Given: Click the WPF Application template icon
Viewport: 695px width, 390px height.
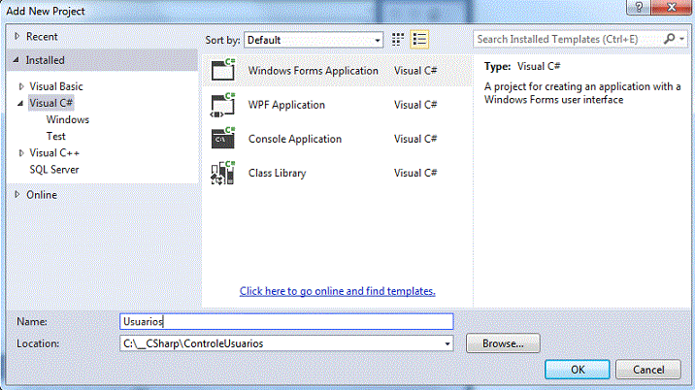Looking at the screenshot, I should click(x=223, y=105).
